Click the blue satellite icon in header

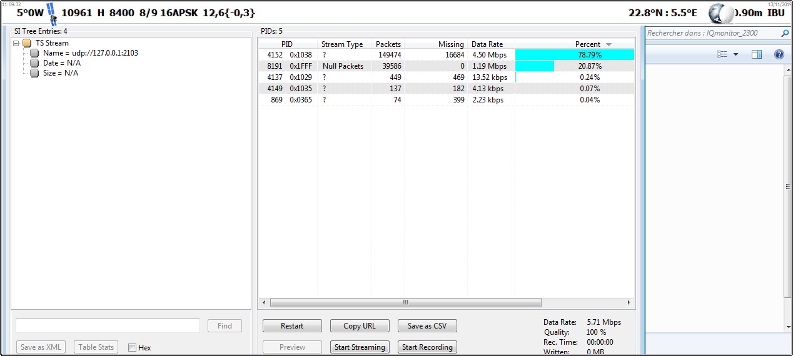tap(51, 12)
